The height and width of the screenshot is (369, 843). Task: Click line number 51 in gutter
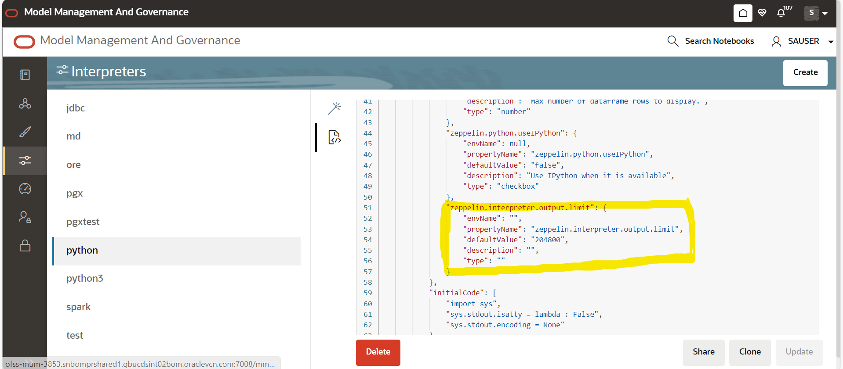click(368, 208)
